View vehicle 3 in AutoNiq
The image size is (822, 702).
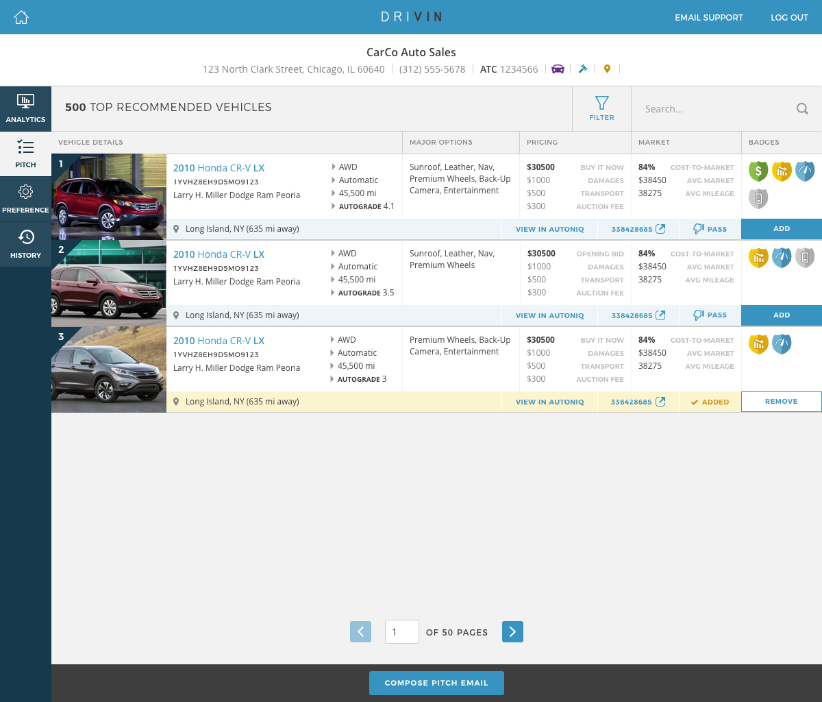(550, 402)
